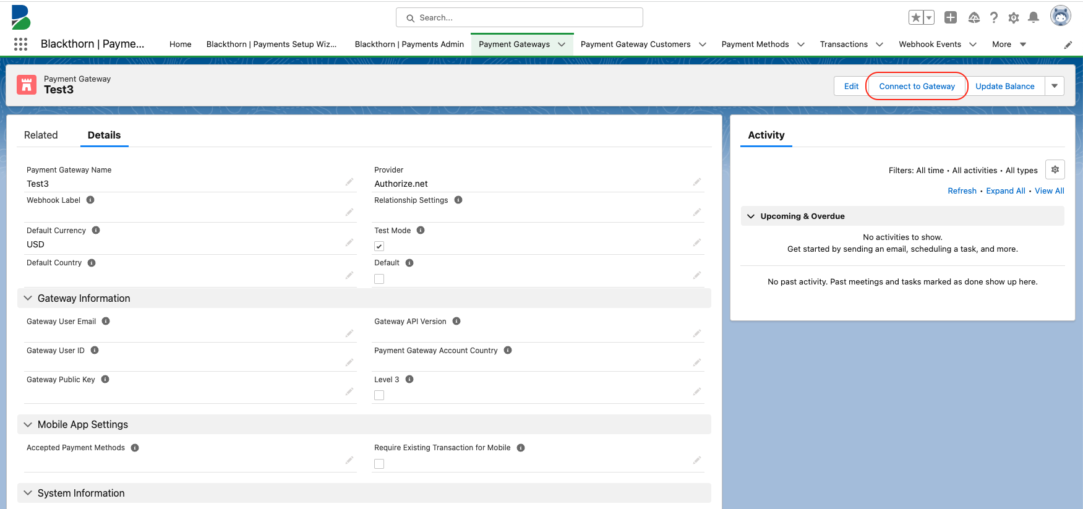Image resolution: width=1083 pixels, height=509 pixels.
Task: Click the global Search field
Action: coord(520,17)
